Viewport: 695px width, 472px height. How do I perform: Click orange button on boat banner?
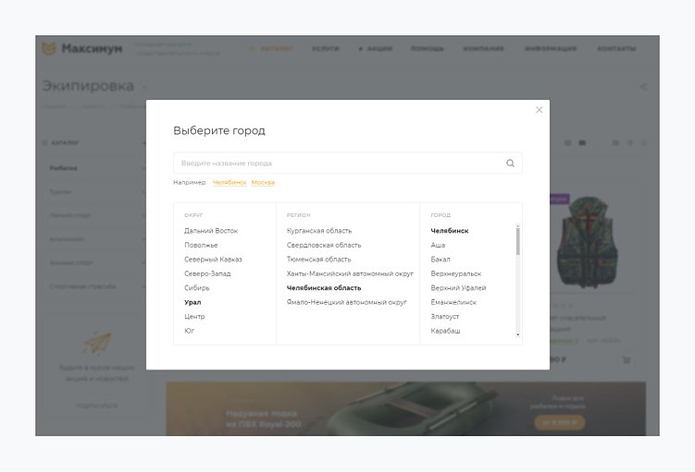[x=559, y=422]
